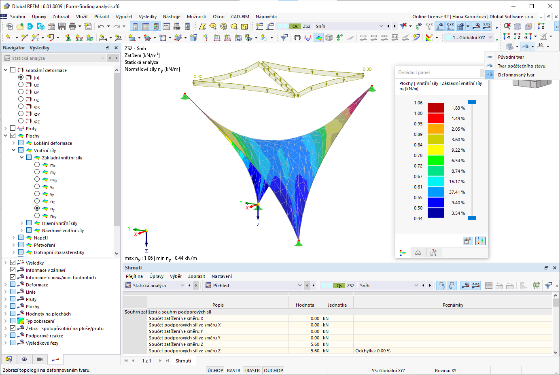This screenshot has width=560, height=375.
Task: Enable the Podporové reakce checkbox
Action: (13, 335)
